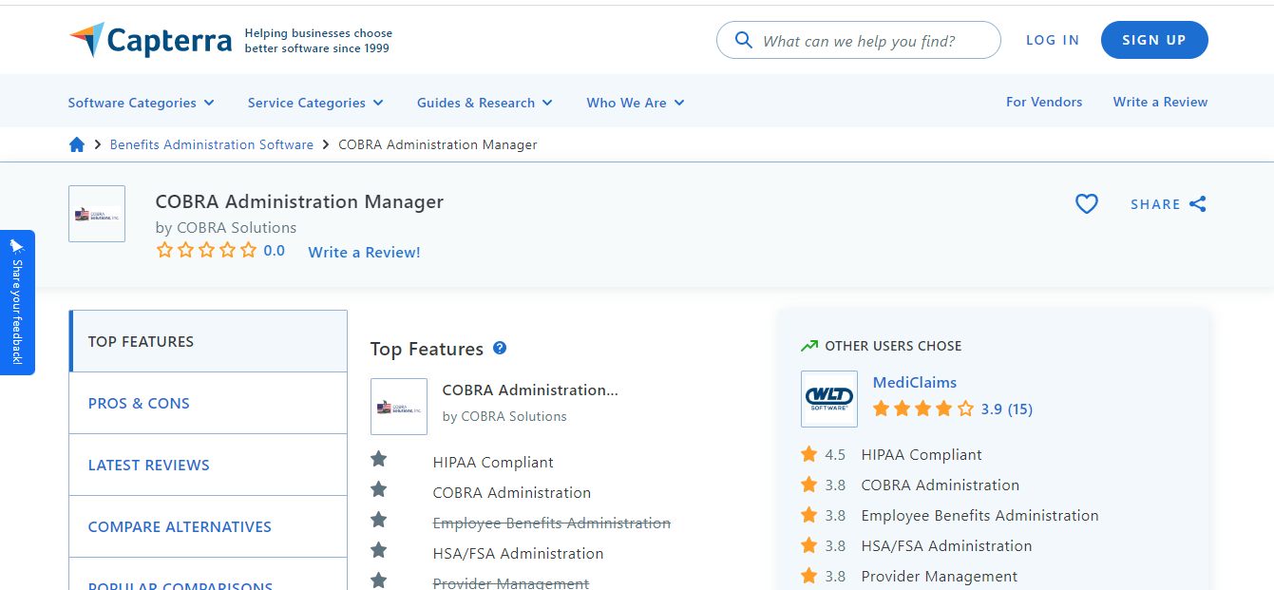The height and width of the screenshot is (590, 1274).
Task: Click the SIGN UP button
Action: (x=1154, y=40)
